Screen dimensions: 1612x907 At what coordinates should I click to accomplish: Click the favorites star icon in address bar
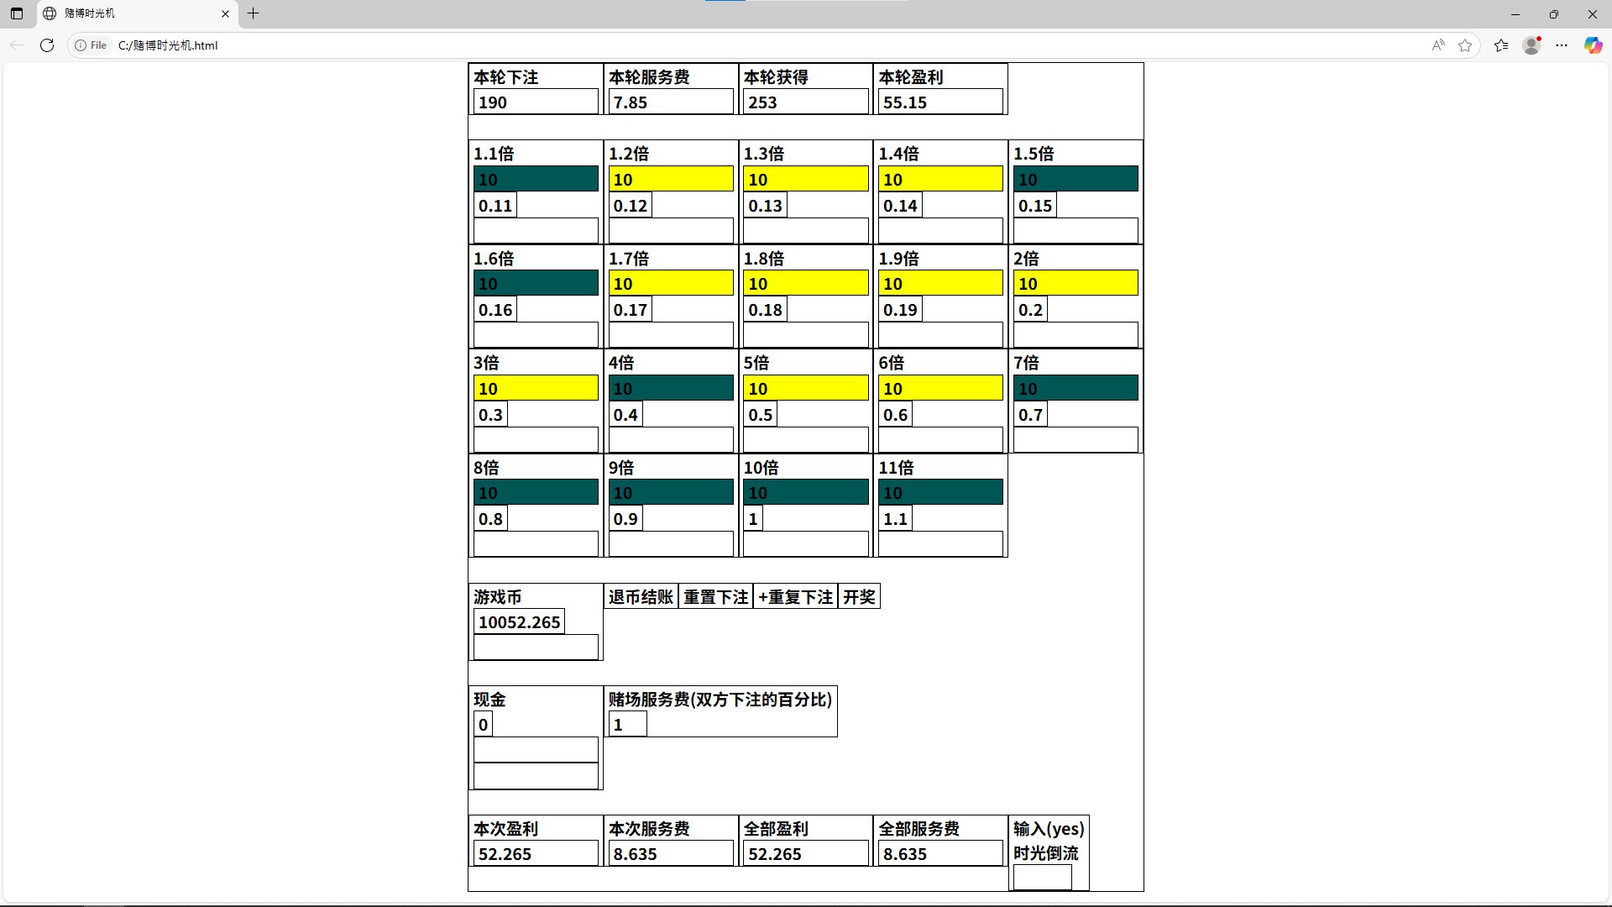(1465, 45)
